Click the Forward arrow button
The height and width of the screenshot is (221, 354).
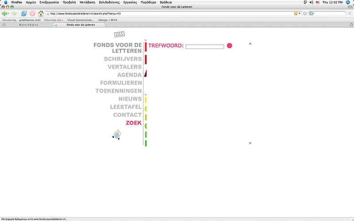[14, 14]
